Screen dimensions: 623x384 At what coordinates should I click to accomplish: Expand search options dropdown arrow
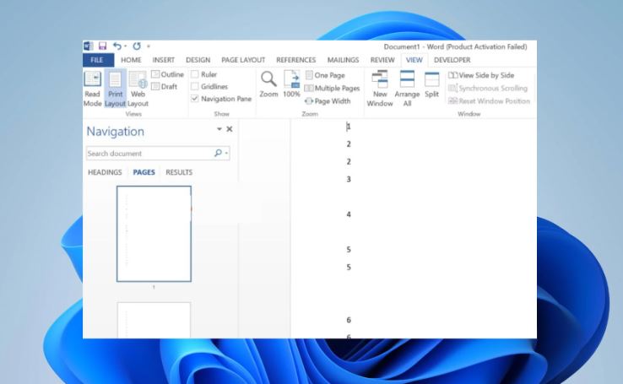(x=226, y=153)
